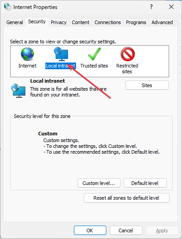Open Custom level settings
This screenshot has width=182, height=239.
click(99, 183)
